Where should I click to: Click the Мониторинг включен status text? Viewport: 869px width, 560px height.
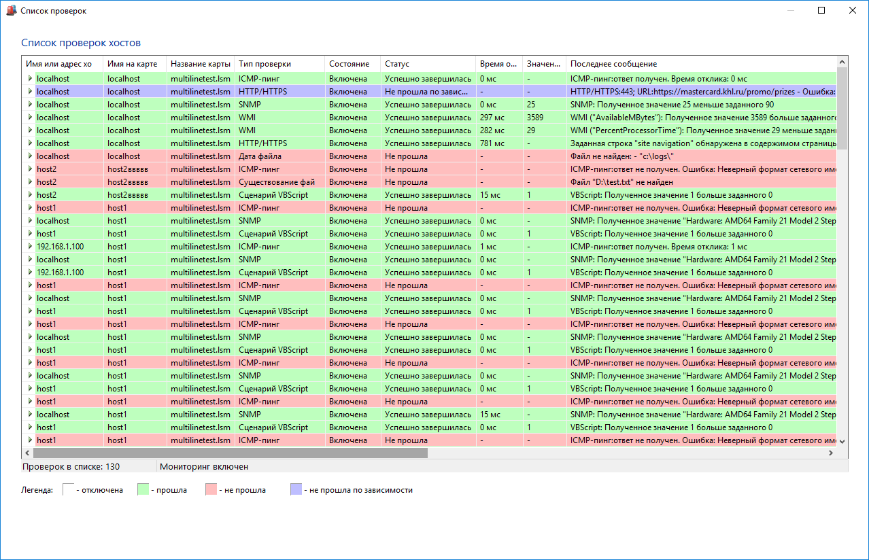pyautogui.click(x=204, y=467)
